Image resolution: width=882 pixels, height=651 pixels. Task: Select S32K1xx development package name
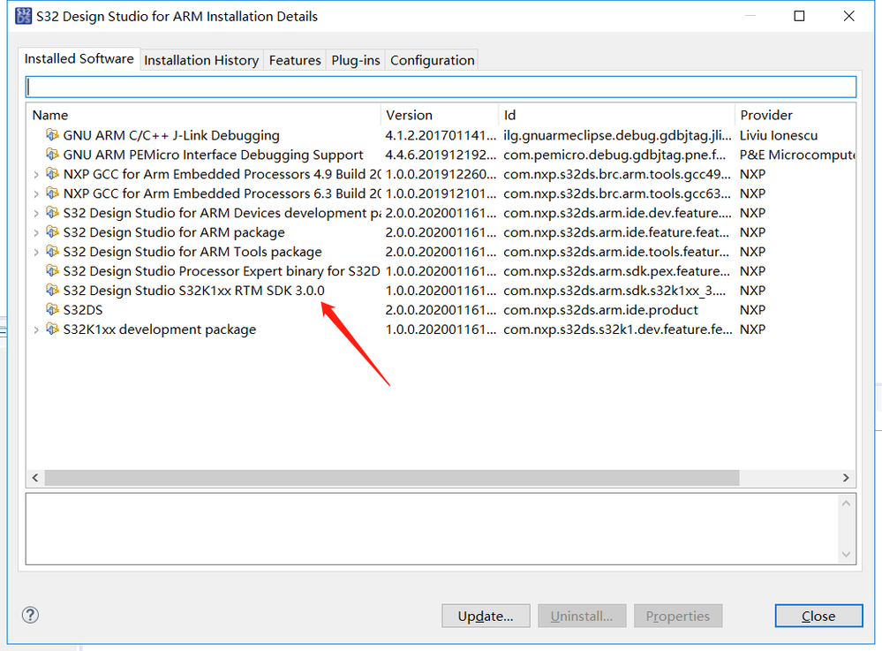pos(159,329)
